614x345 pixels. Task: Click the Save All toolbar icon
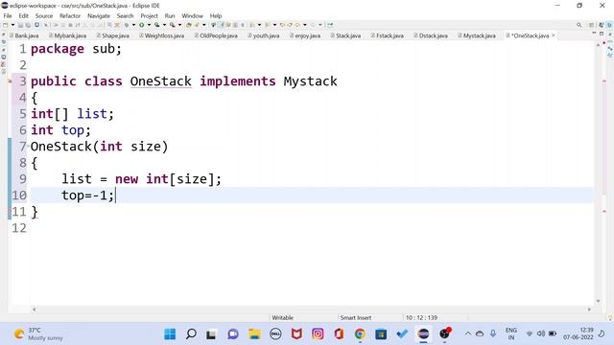[28, 25]
